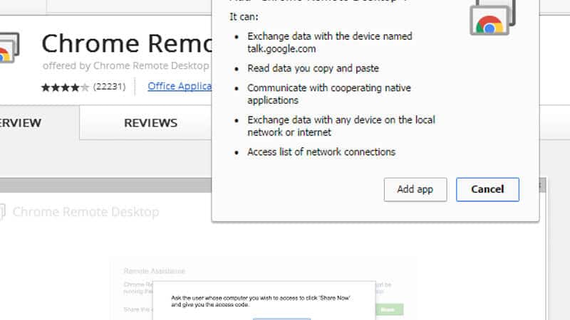
Task: Switch to the Reviews tab
Action: tap(150, 123)
